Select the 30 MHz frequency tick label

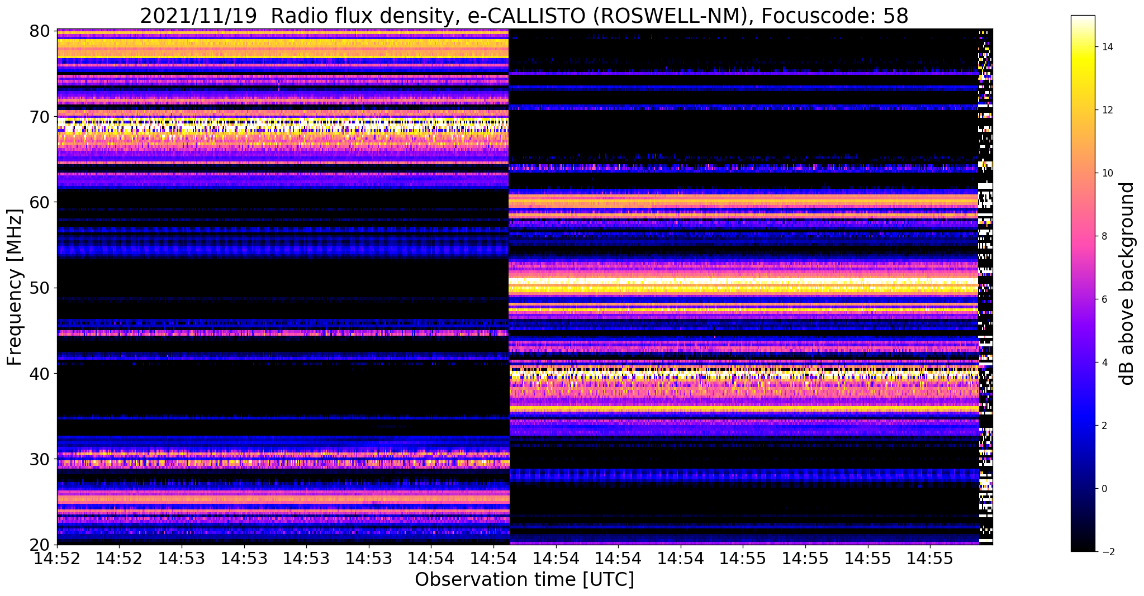[39, 459]
